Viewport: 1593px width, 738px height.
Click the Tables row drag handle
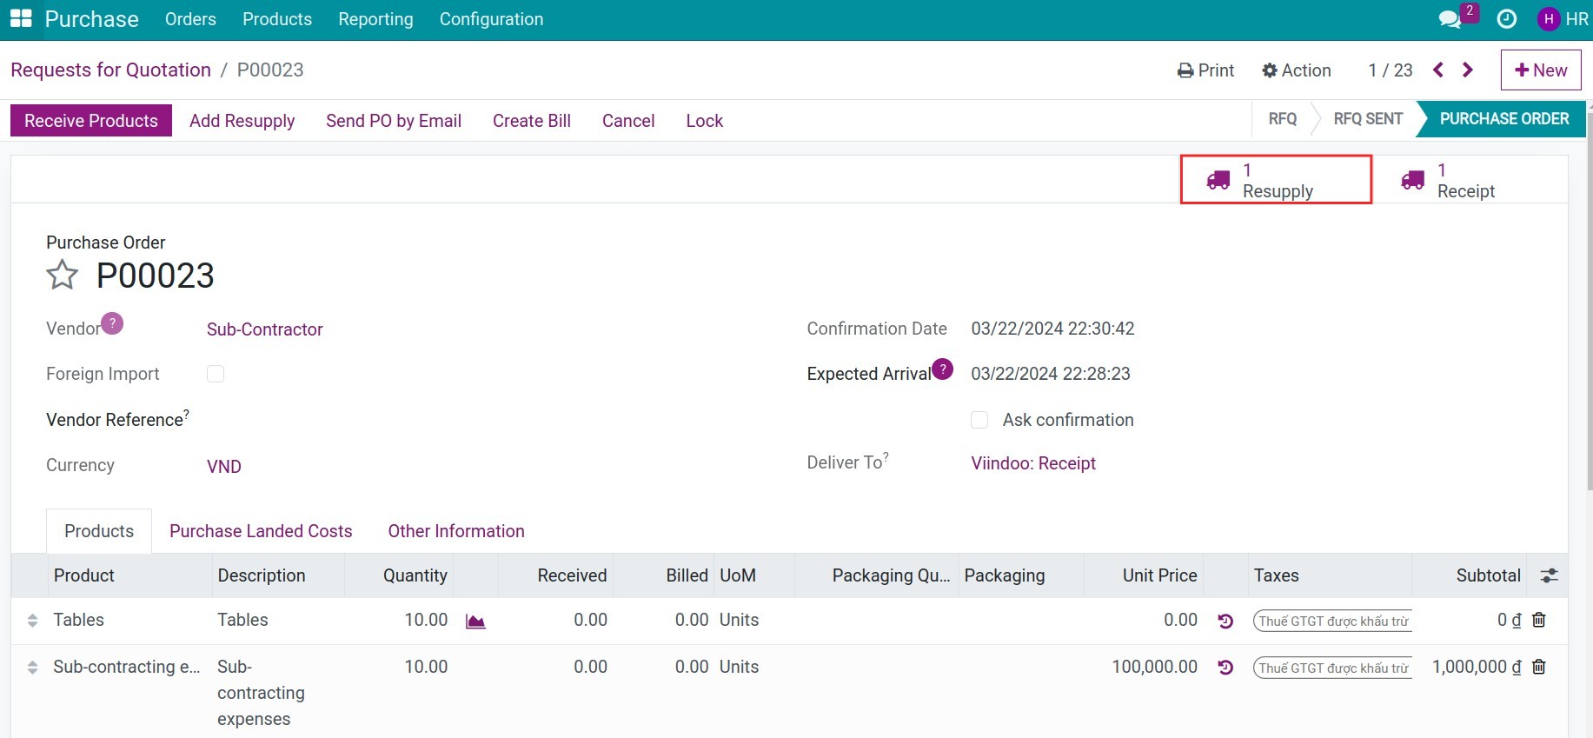32,621
